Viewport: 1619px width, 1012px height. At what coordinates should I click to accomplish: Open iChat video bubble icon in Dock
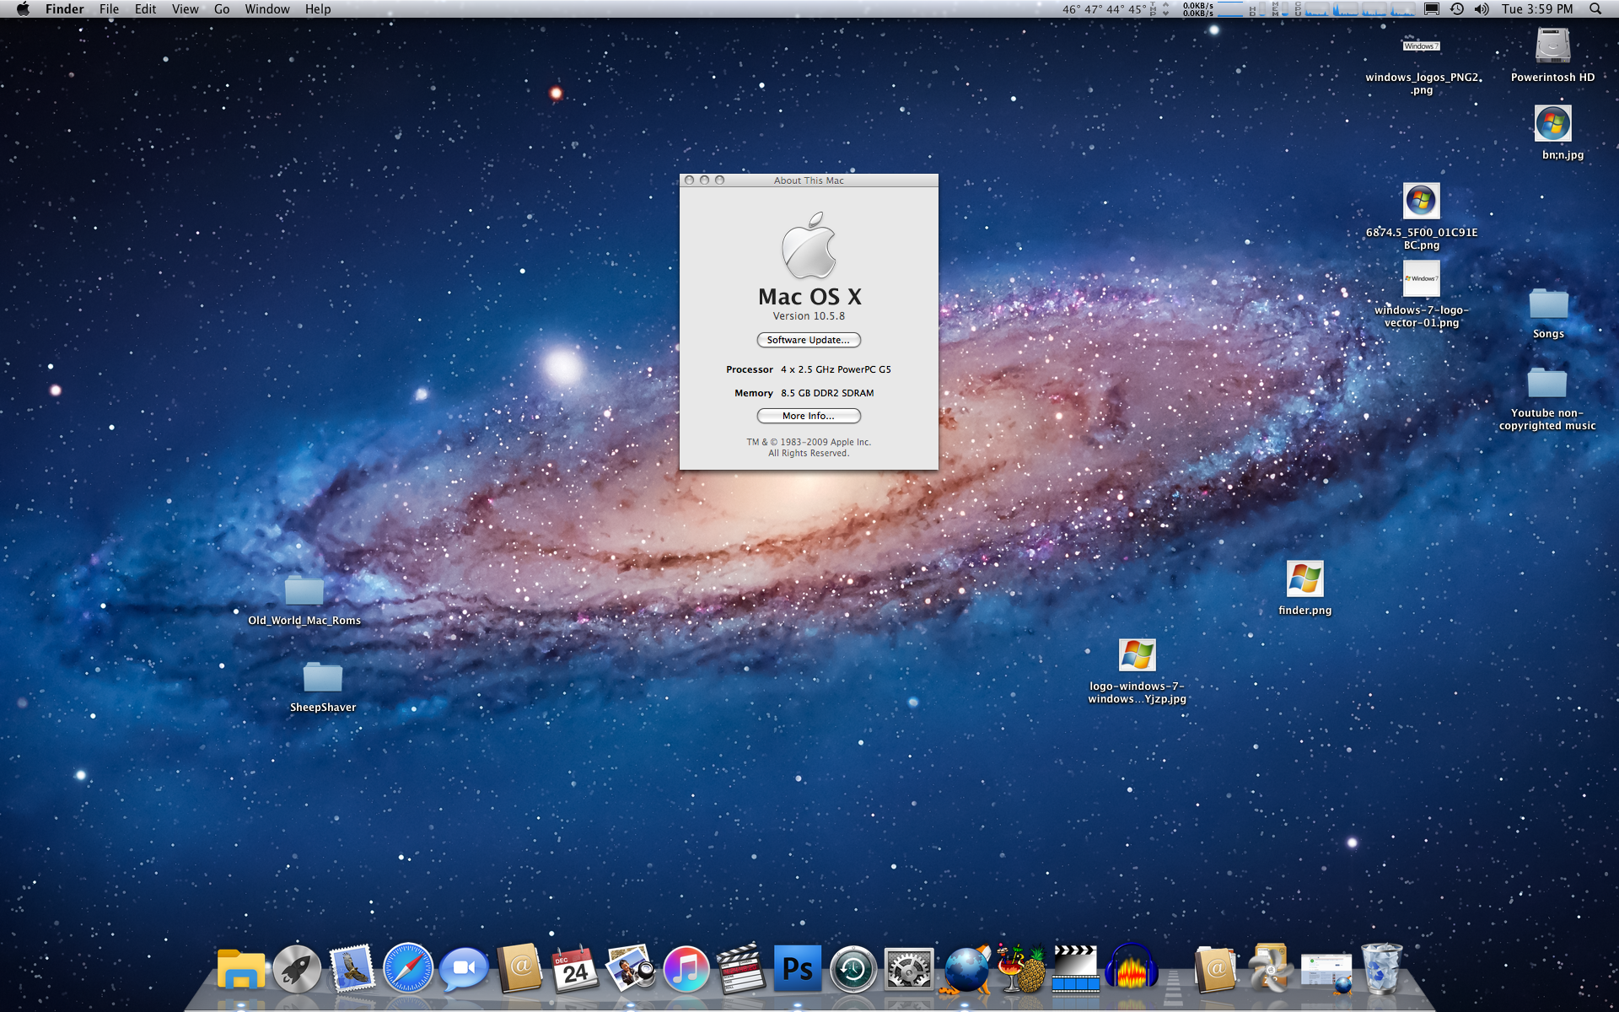coord(464,970)
